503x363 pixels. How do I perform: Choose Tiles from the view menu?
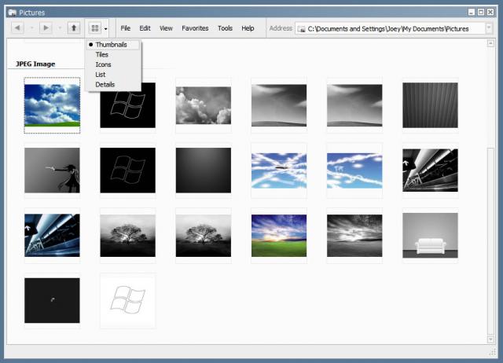[x=101, y=54]
